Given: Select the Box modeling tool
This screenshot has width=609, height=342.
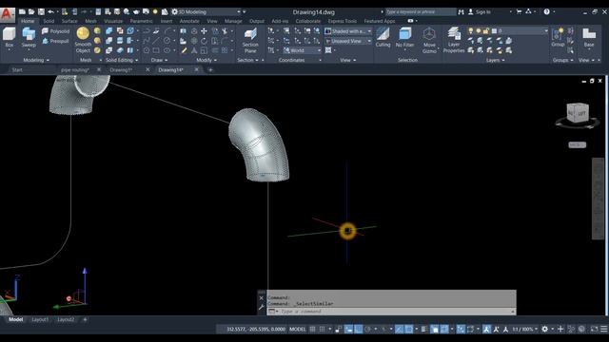Looking at the screenshot, I should 9,38.
